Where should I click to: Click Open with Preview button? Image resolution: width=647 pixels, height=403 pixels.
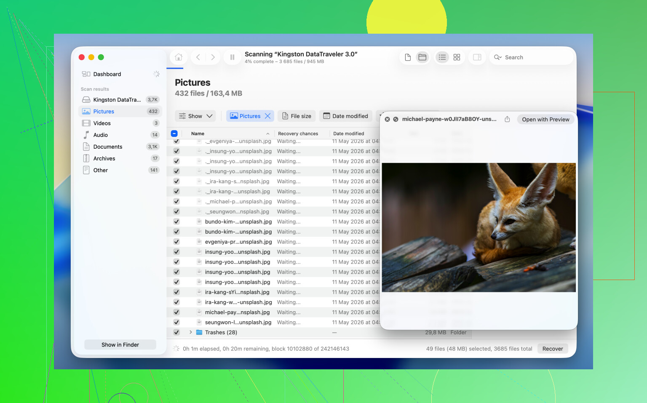pyautogui.click(x=545, y=120)
